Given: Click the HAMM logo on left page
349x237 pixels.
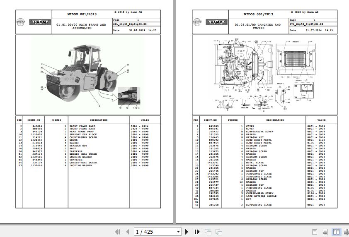Looking at the screenshot, I should point(40,22).
